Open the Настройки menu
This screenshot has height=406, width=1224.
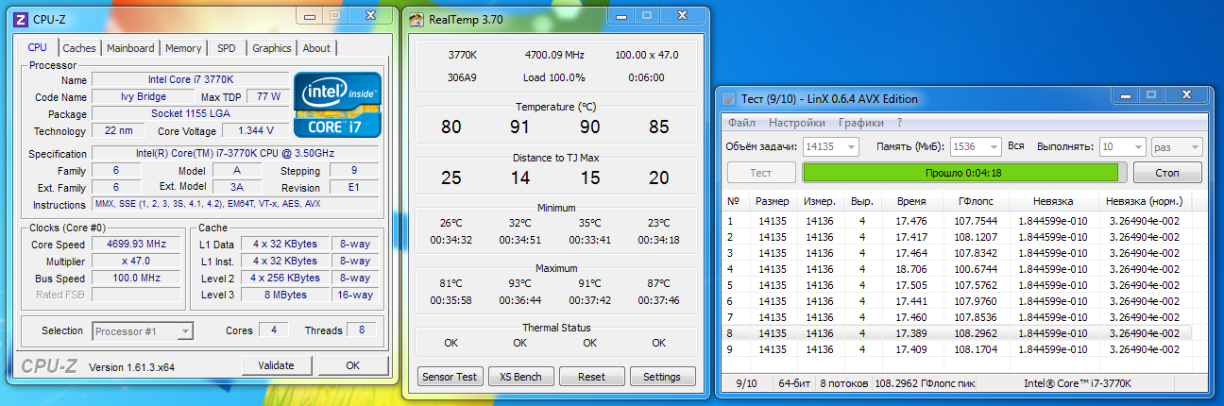coord(797,123)
